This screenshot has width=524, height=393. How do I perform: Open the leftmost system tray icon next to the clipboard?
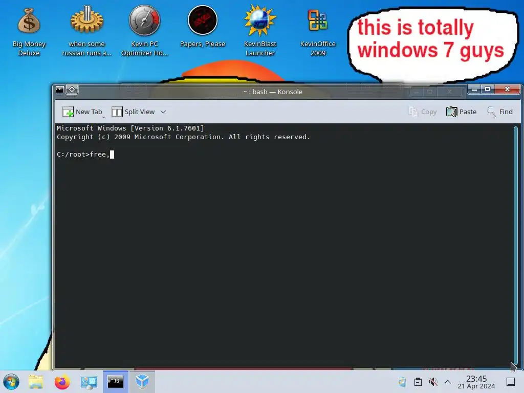402,382
